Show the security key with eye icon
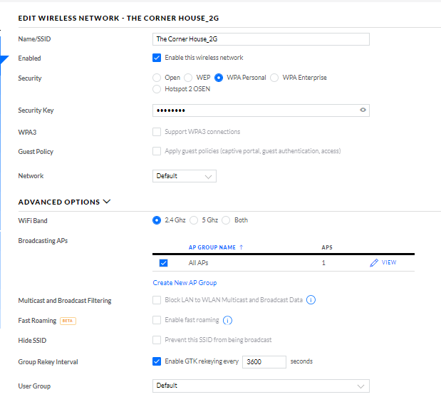 [x=363, y=110]
